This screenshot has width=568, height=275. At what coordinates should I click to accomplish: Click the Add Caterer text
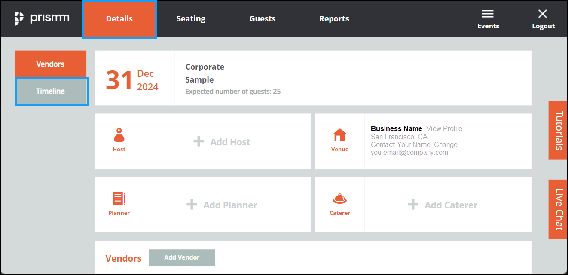coord(451,205)
